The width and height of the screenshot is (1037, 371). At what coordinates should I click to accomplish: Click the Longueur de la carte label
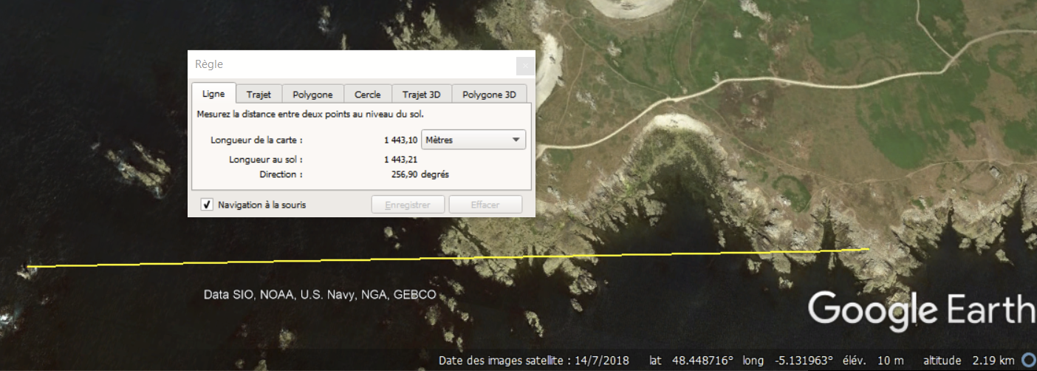(256, 140)
